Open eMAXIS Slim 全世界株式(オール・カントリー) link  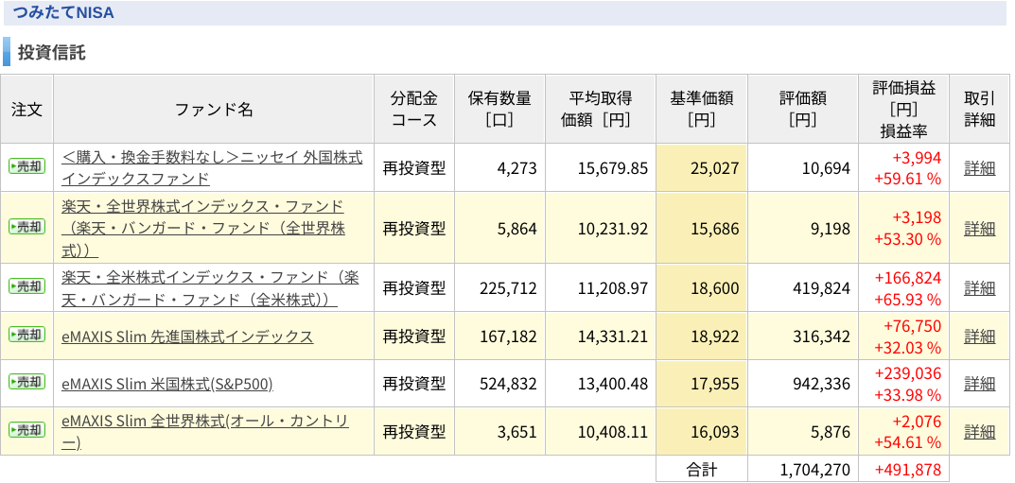pyautogui.click(x=205, y=431)
